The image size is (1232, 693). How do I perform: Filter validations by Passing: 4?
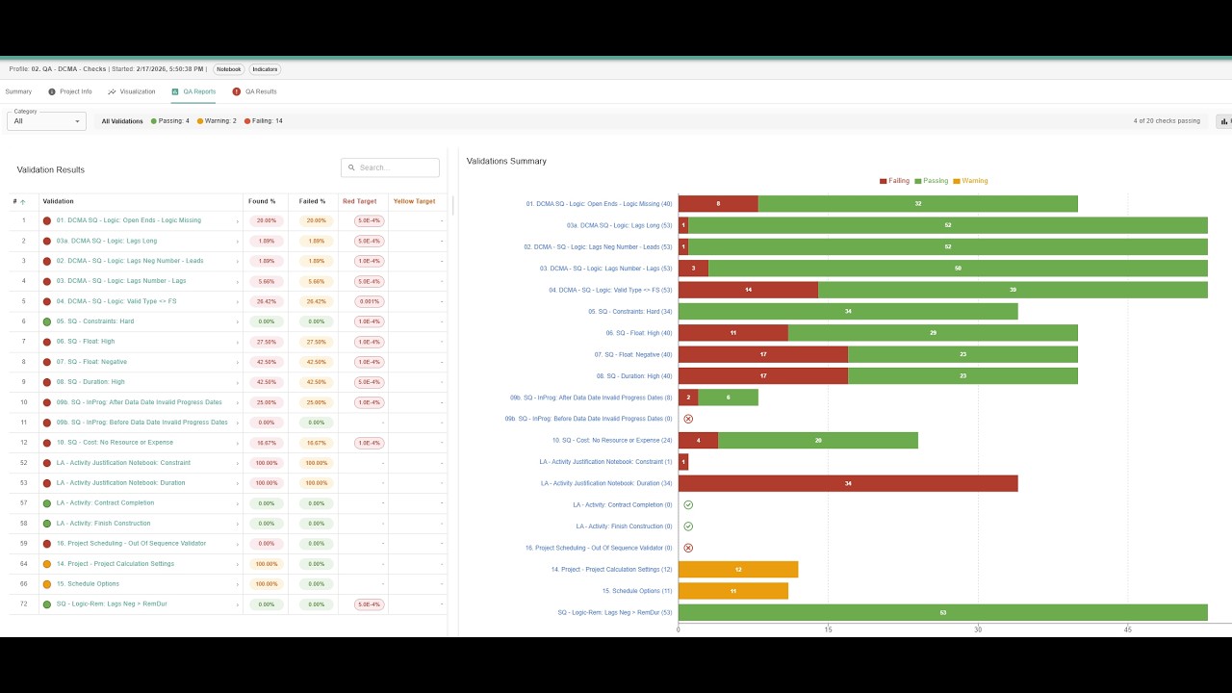click(169, 121)
